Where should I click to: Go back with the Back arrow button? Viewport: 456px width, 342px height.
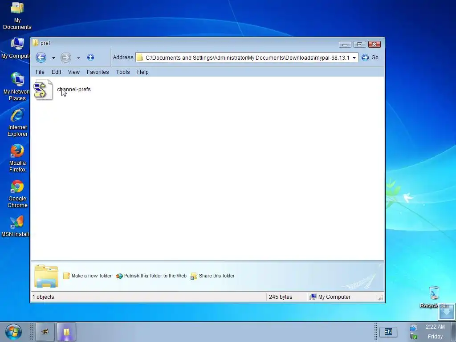click(41, 57)
